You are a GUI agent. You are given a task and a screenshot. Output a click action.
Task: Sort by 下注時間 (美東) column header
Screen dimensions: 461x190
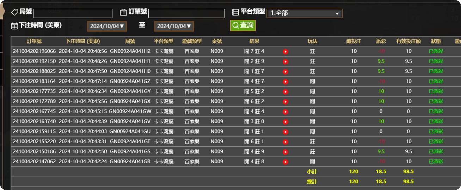pyautogui.click(x=83, y=41)
